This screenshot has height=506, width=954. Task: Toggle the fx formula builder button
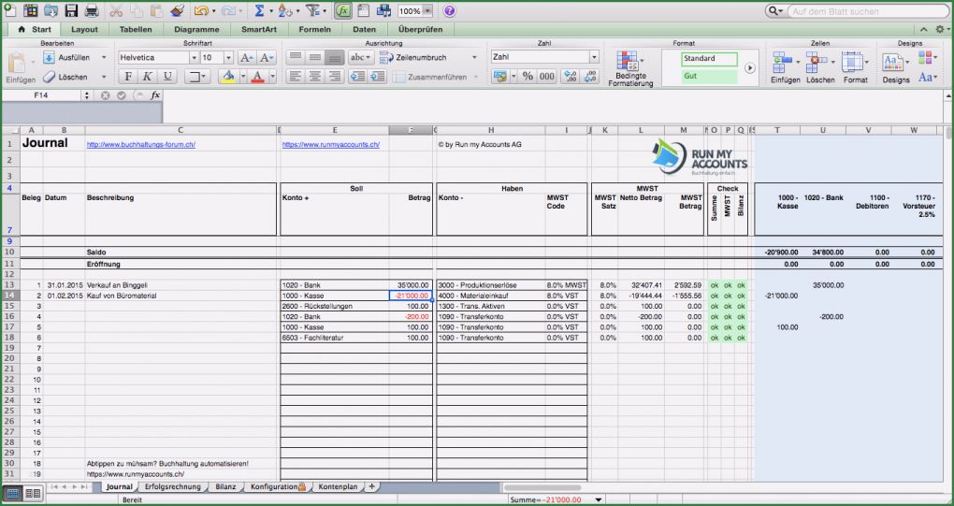tap(343, 10)
